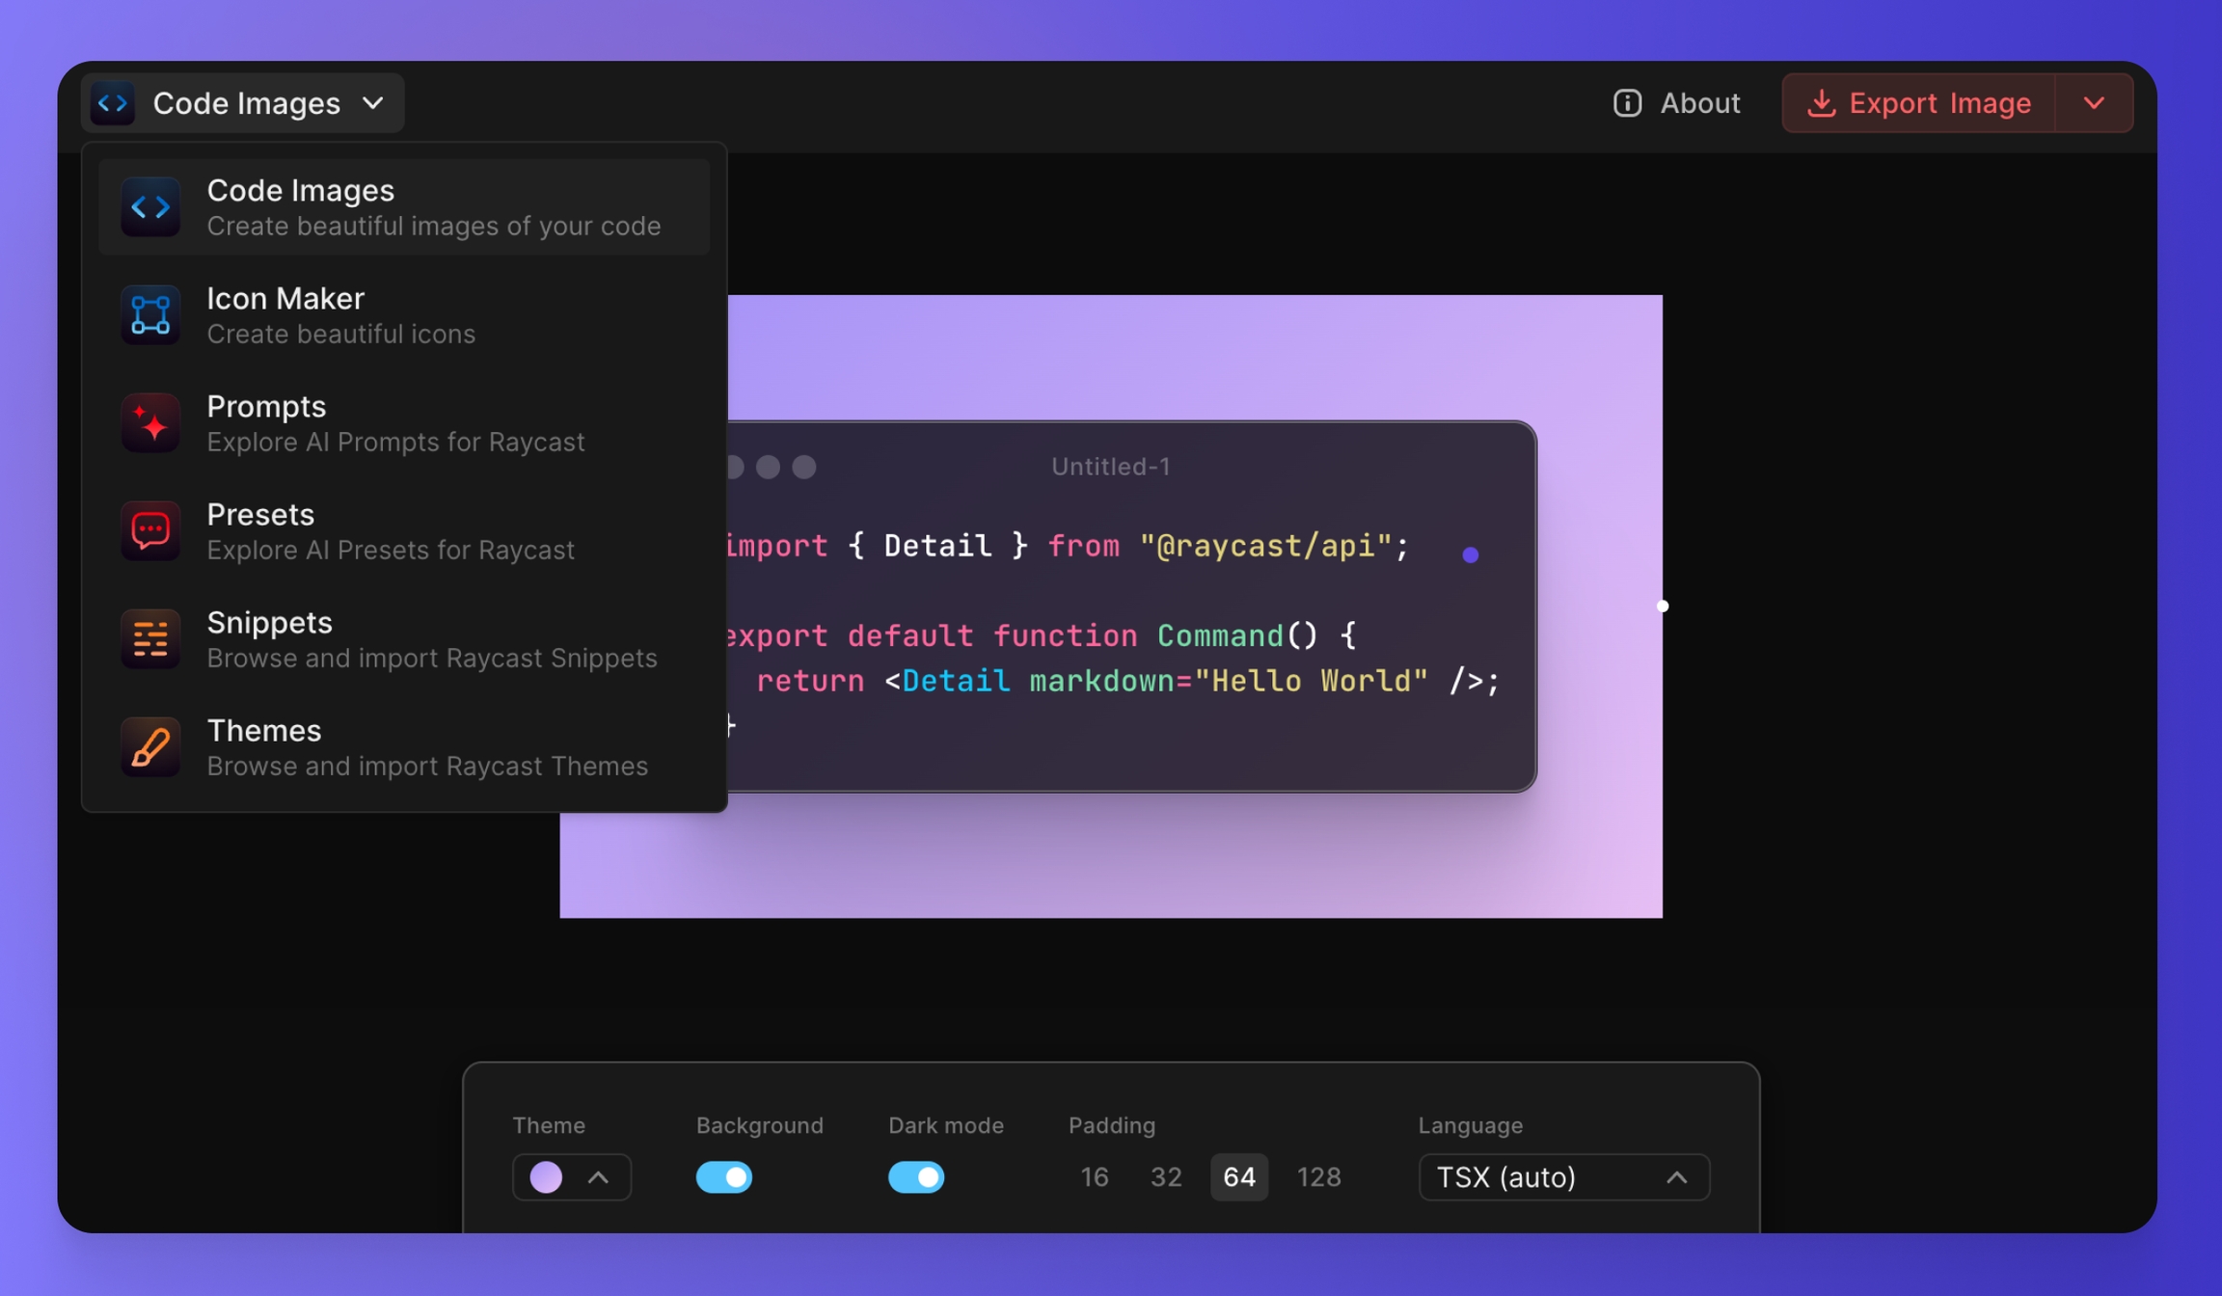The height and width of the screenshot is (1296, 2222).
Task: Click the Untitled-1 window title field
Action: coord(1110,467)
